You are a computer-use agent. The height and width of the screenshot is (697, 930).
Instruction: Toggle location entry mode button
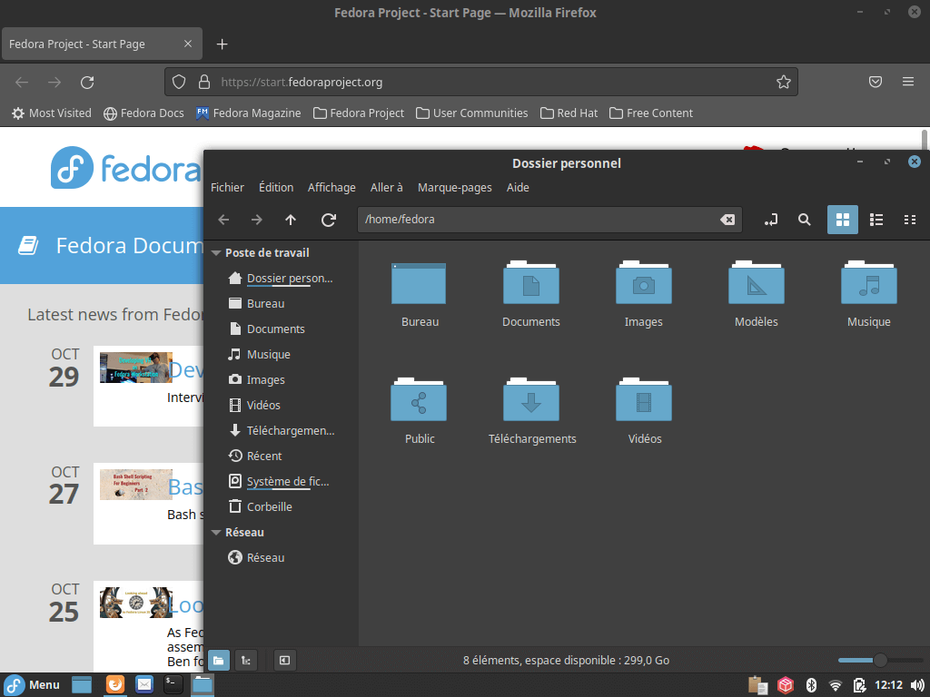[770, 220]
